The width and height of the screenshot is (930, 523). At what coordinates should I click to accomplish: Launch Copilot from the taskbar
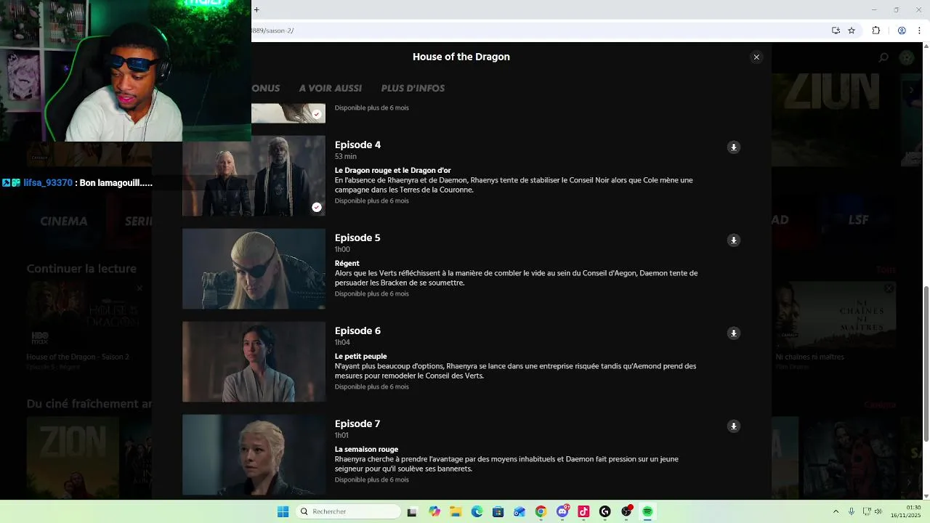tap(434, 511)
